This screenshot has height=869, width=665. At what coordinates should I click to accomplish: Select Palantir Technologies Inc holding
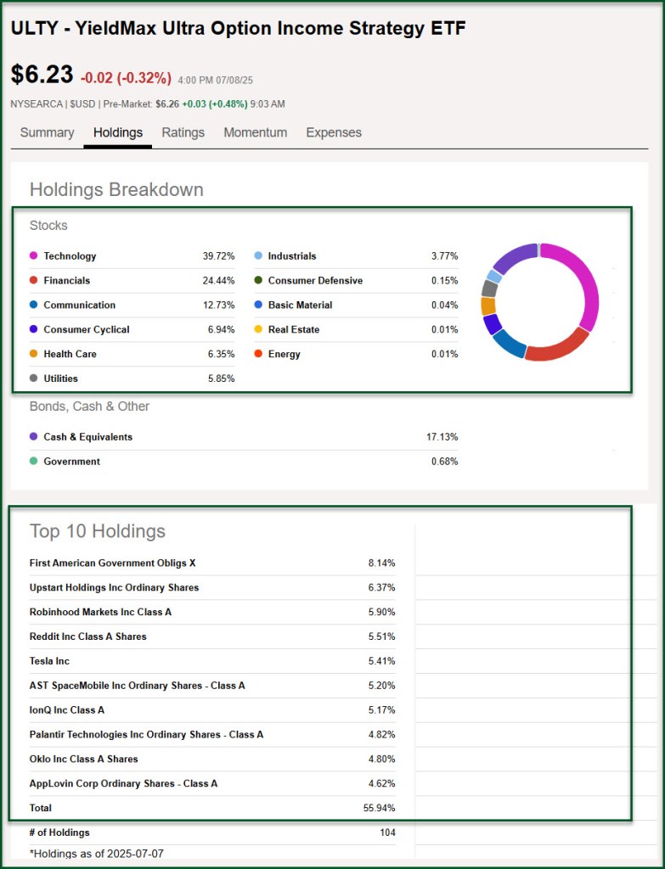pyautogui.click(x=146, y=734)
